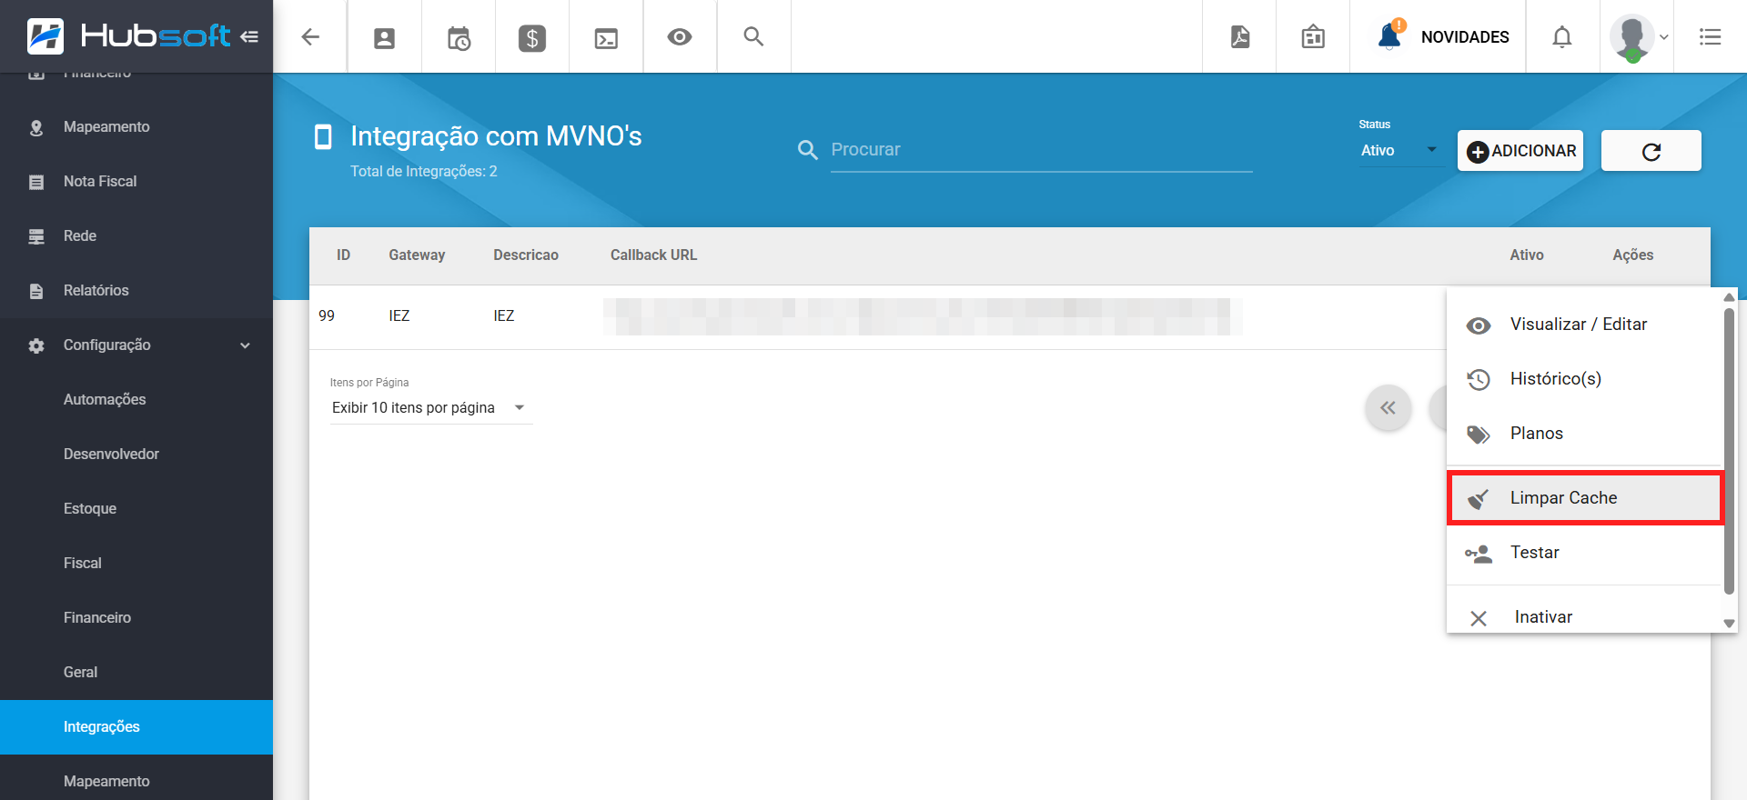The width and height of the screenshot is (1747, 800).
Task: Open the PDF document icon
Action: click(1239, 37)
